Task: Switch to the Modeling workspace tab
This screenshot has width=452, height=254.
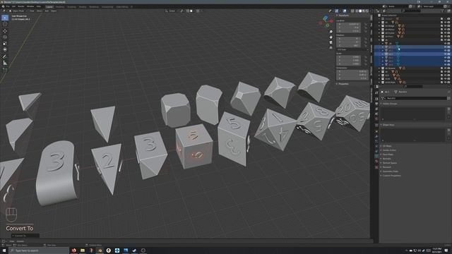Action: click(x=60, y=6)
